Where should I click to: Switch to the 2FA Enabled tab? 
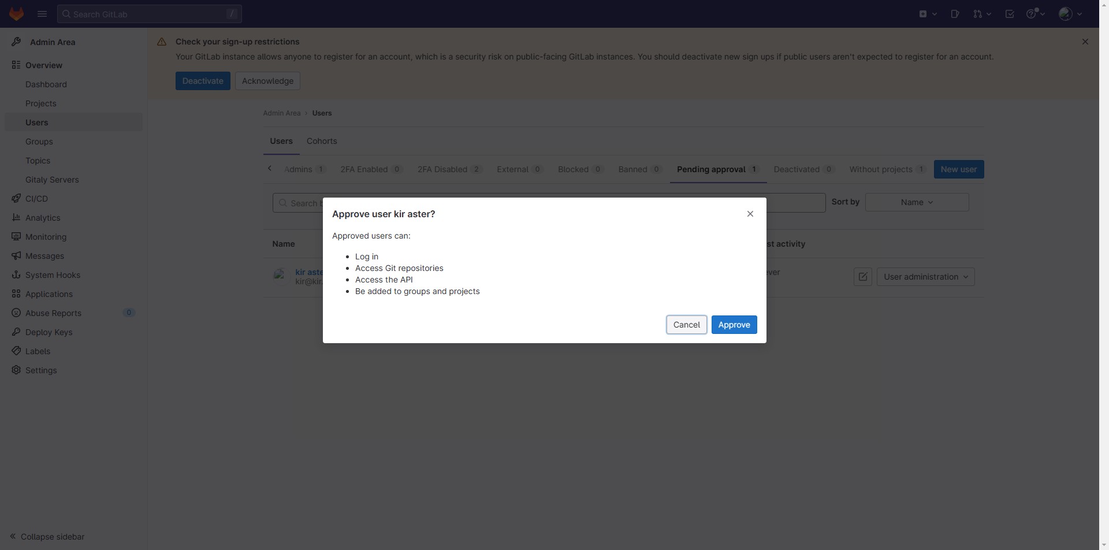coord(371,169)
